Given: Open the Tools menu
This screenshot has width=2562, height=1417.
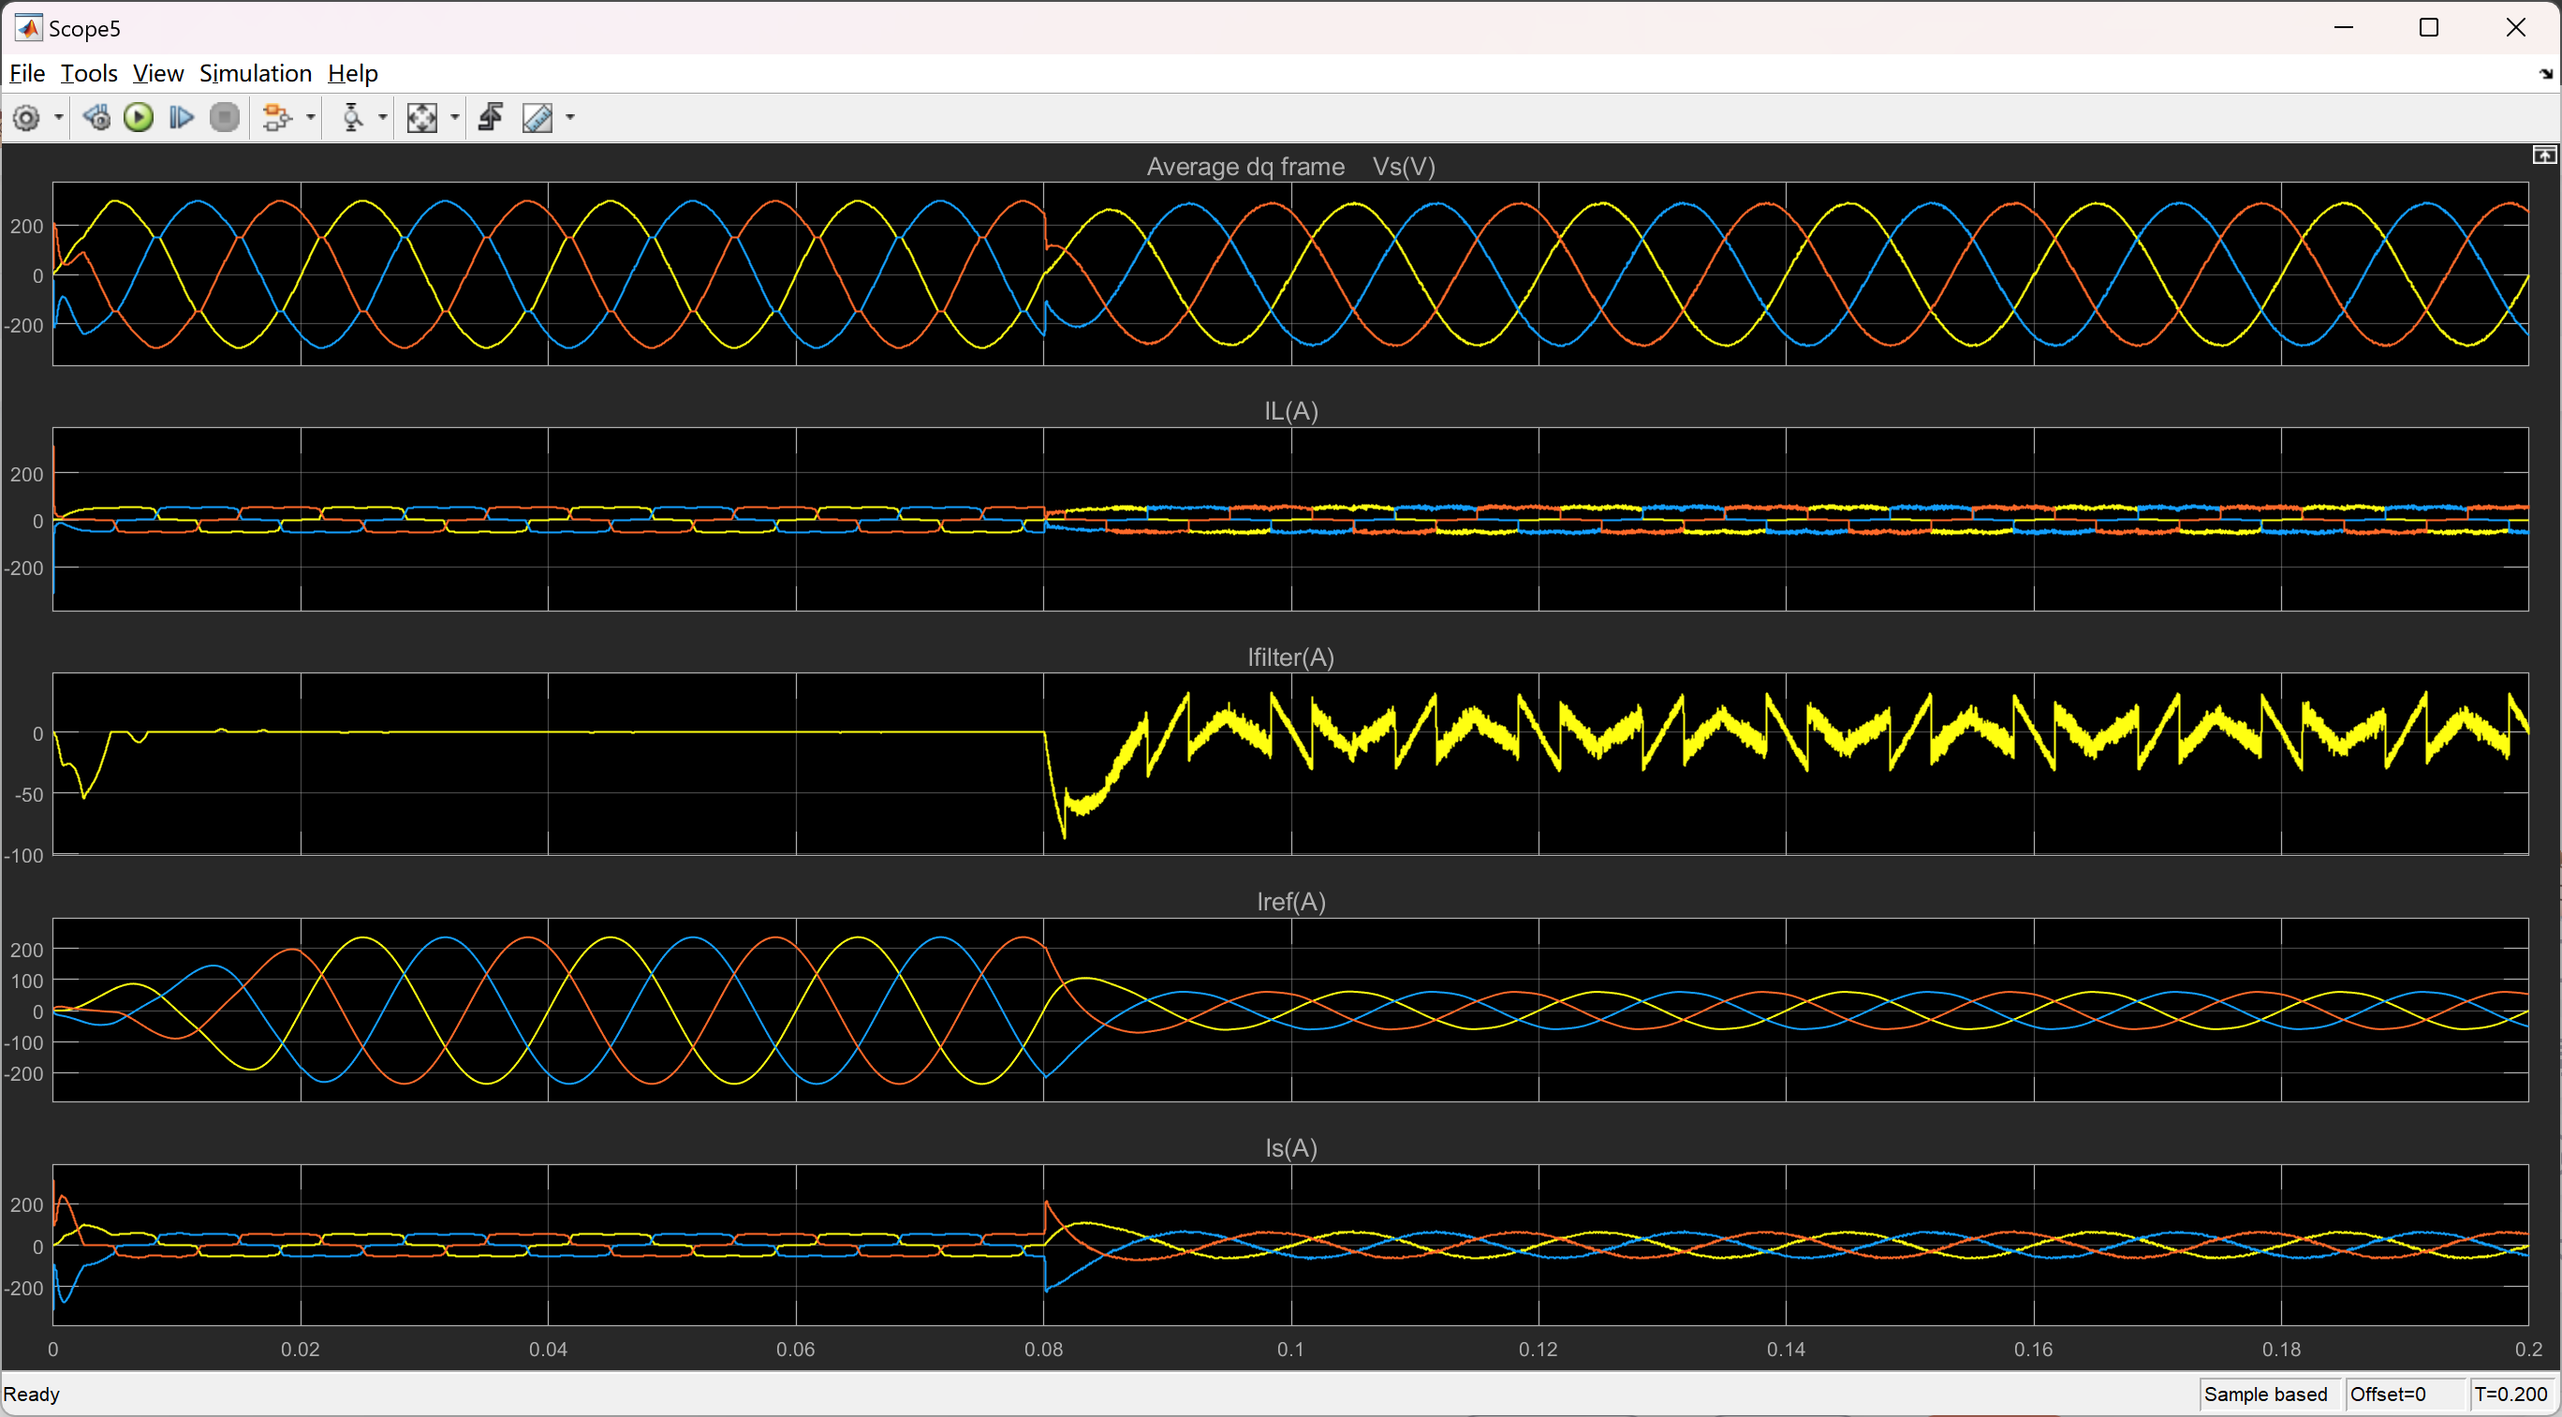Looking at the screenshot, I should click(x=89, y=74).
